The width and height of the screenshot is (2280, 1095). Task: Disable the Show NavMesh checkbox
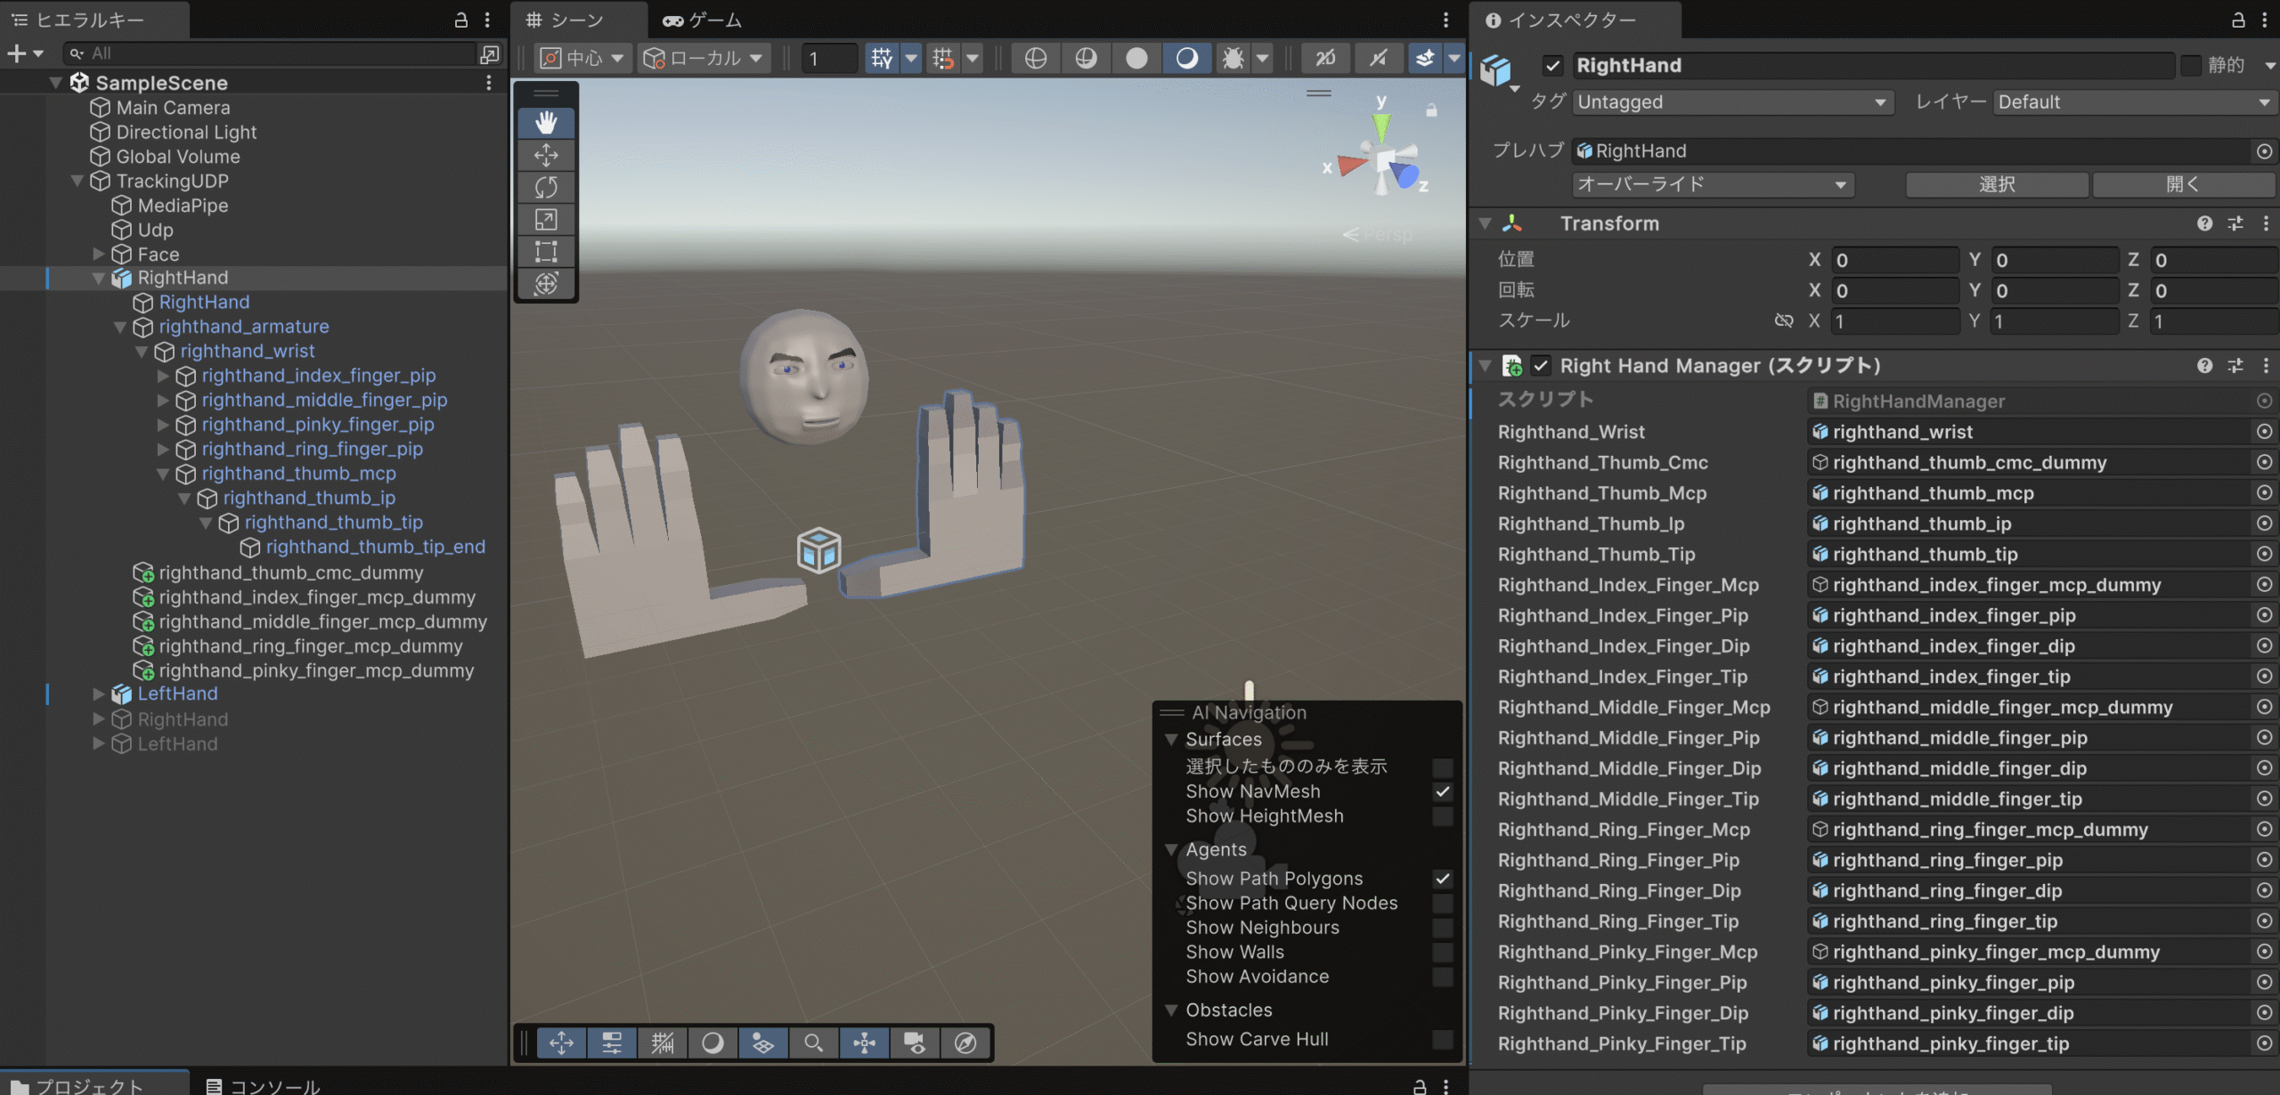(1443, 791)
